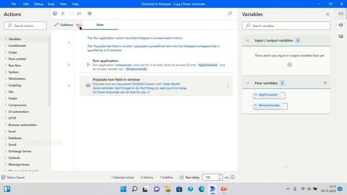Open the Edit menu

(x=26, y=4)
